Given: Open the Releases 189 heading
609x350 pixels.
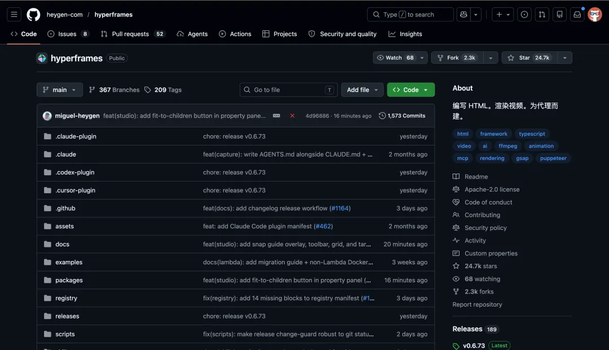Looking at the screenshot, I should point(475,329).
